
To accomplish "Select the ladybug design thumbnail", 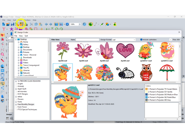I will tap(125, 73).
